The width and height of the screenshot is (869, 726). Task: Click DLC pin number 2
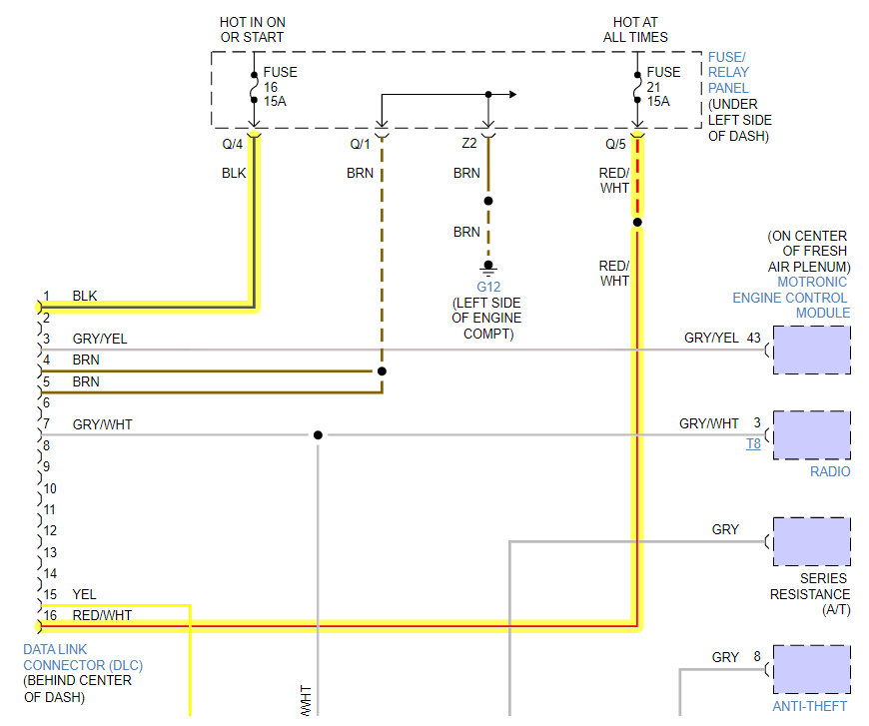[x=47, y=318]
